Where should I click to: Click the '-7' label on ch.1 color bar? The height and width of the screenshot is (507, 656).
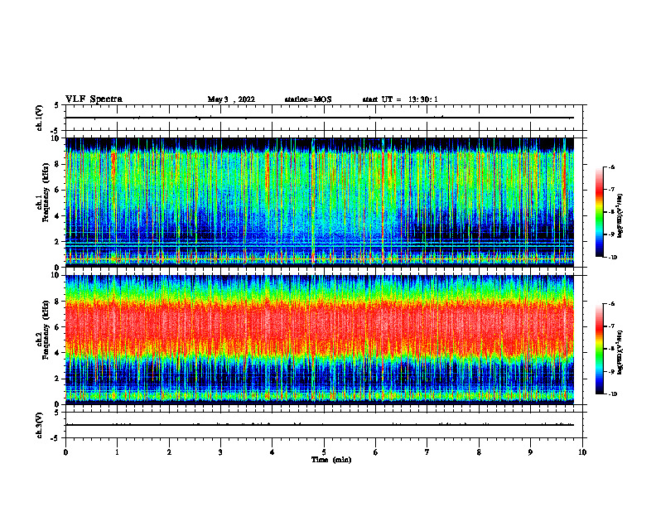[x=611, y=190]
